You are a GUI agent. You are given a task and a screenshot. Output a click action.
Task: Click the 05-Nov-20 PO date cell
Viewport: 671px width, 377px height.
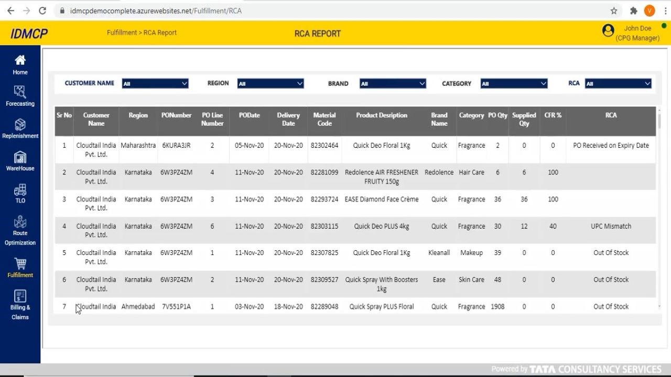tap(249, 146)
